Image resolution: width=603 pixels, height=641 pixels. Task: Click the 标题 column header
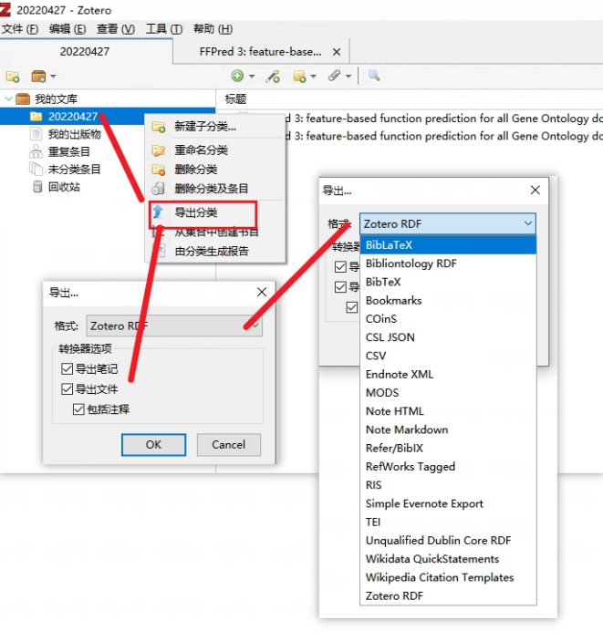coord(235,98)
